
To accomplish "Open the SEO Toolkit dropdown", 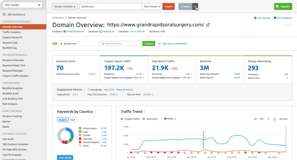I will [x=22, y=5].
